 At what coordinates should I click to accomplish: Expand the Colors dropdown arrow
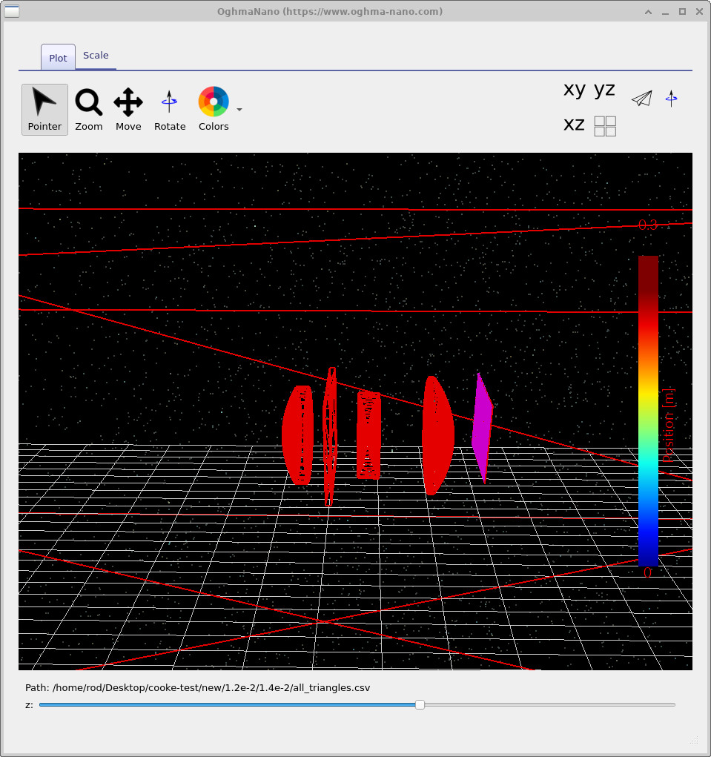tap(239, 109)
